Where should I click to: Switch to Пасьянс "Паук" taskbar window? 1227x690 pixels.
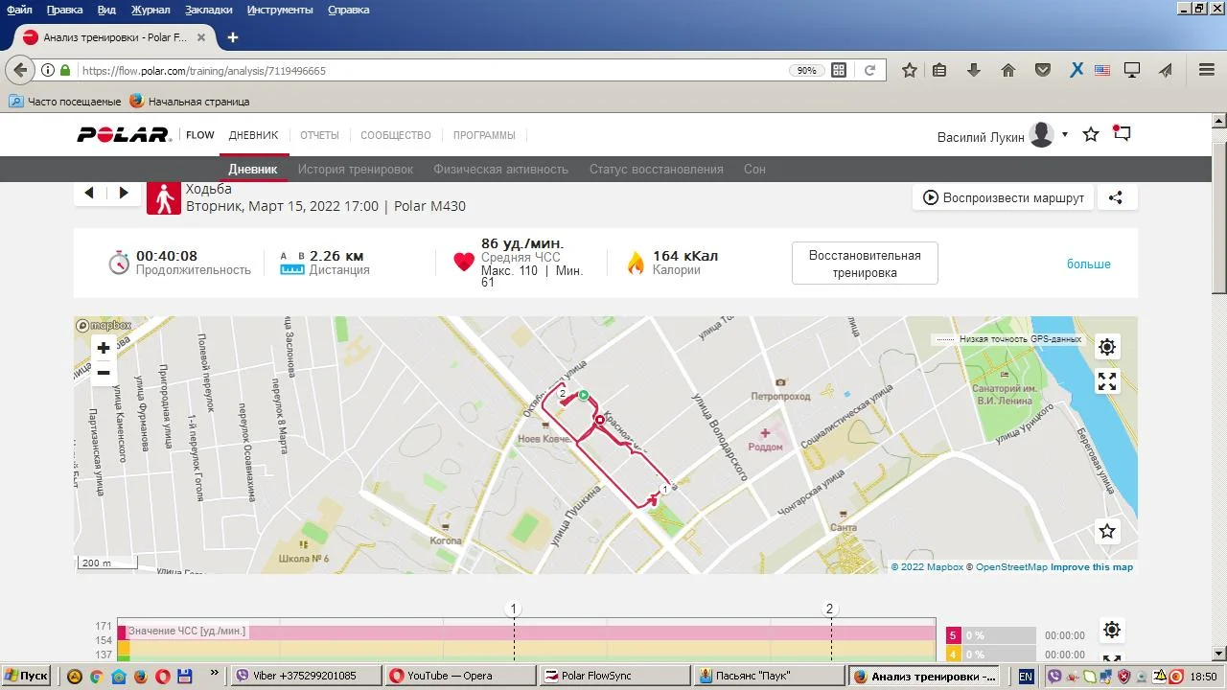click(x=768, y=676)
